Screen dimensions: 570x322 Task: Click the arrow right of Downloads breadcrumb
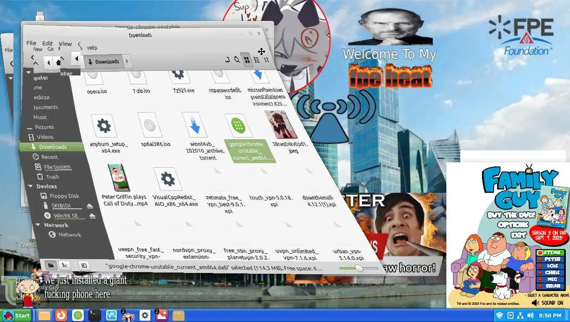click(x=127, y=62)
